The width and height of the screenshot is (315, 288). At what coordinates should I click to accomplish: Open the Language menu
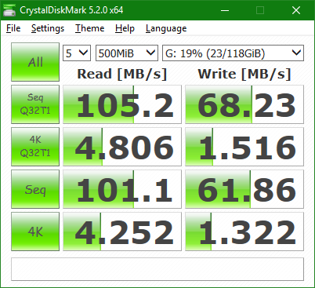[166, 28]
